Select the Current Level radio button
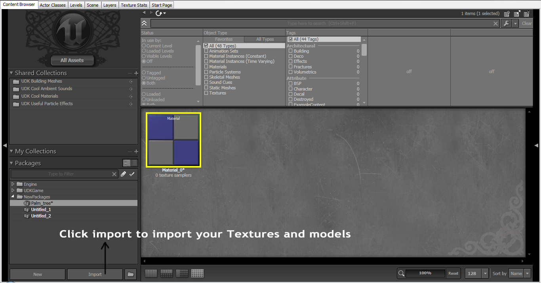 pos(144,46)
